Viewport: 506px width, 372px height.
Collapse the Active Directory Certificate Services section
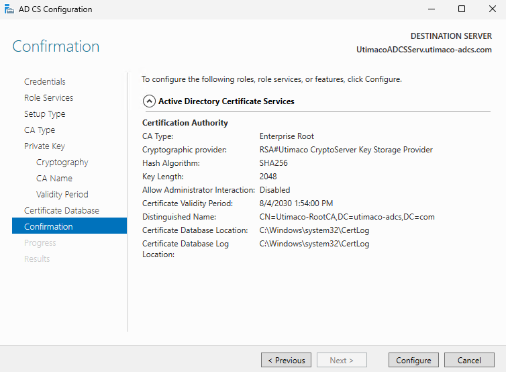point(148,101)
